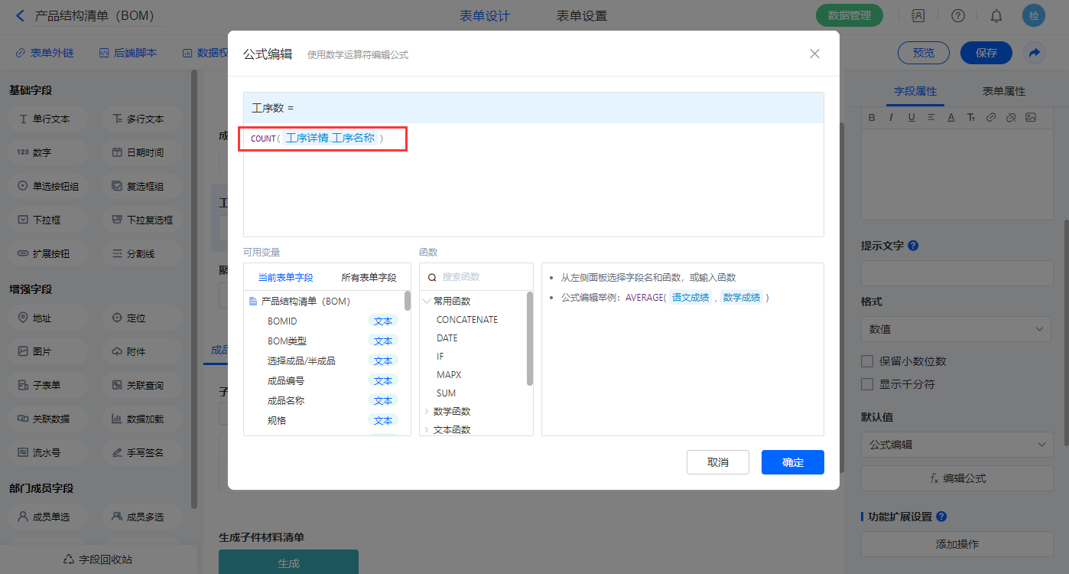Screen dimensions: 1069x574
Task: Switch to the 所有表单字段 tab
Action: (369, 278)
